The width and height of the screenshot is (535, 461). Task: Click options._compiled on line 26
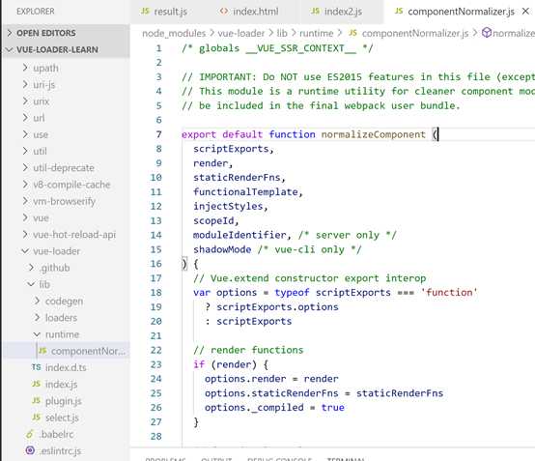(254, 408)
